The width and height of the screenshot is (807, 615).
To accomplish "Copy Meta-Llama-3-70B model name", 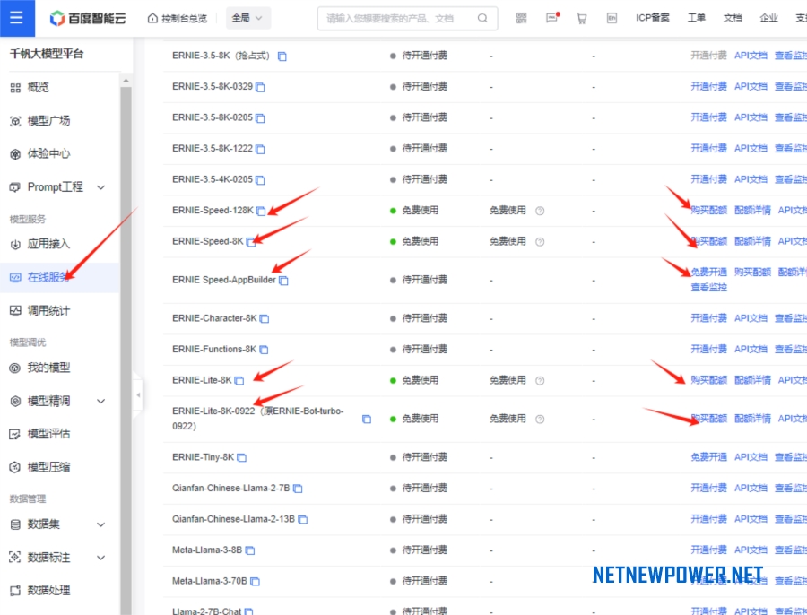I will (x=255, y=581).
